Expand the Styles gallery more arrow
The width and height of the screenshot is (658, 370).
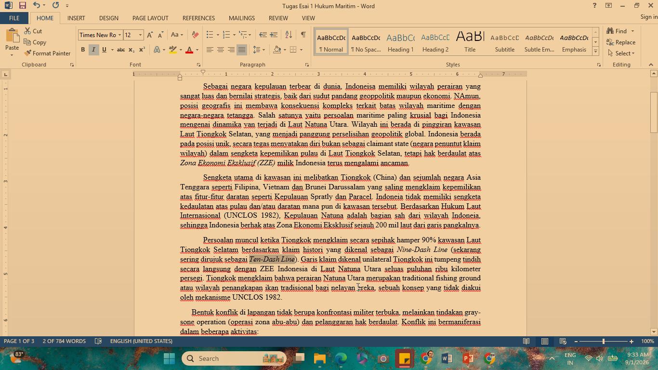click(x=595, y=51)
